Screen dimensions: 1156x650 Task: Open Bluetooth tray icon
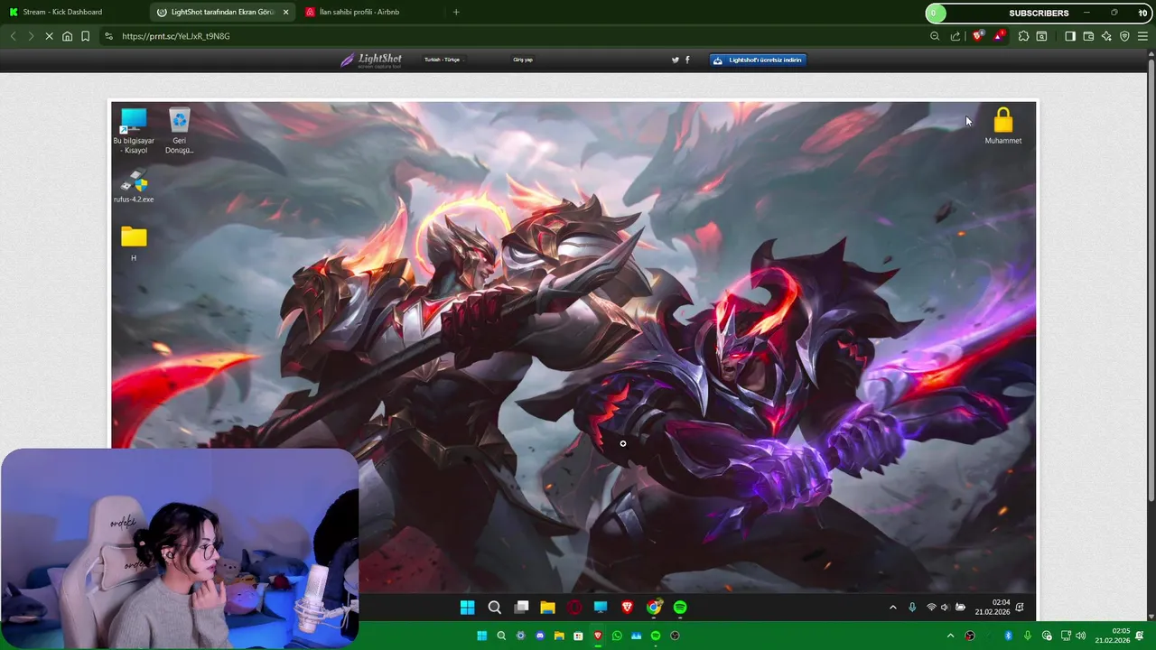coord(1009,636)
